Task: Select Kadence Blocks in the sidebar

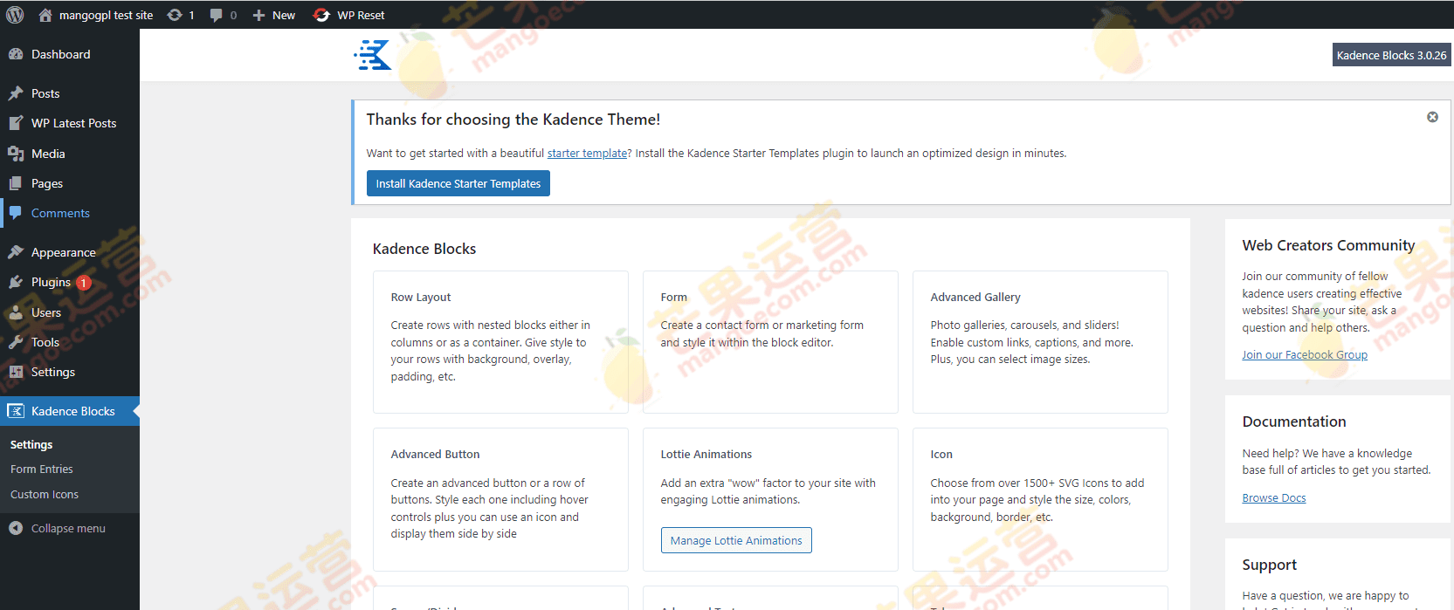Action: (x=70, y=411)
